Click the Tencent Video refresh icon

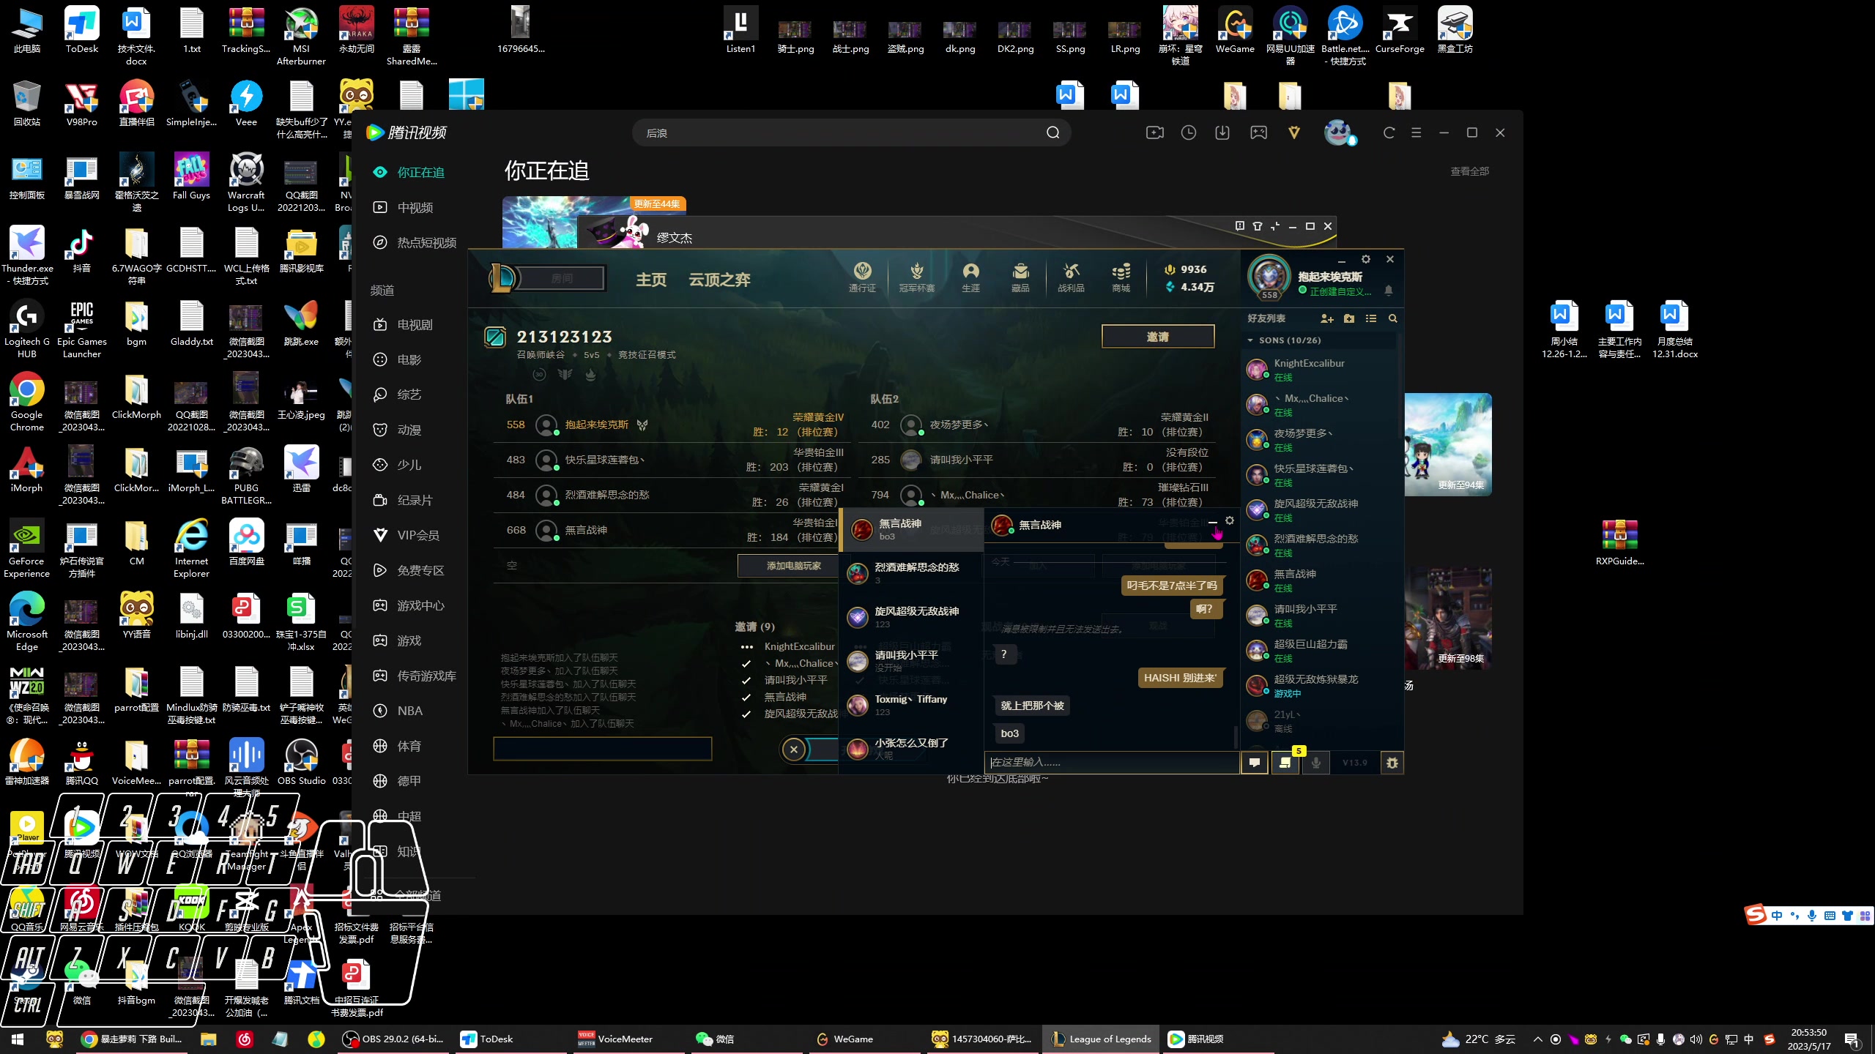pyautogui.click(x=1389, y=132)
